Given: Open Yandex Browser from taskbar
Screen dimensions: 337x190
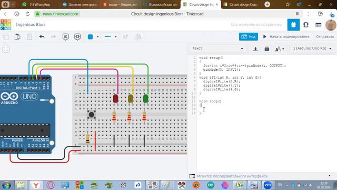Looking at the screenshot, I should pyautogui.click(x=36, y=185).
